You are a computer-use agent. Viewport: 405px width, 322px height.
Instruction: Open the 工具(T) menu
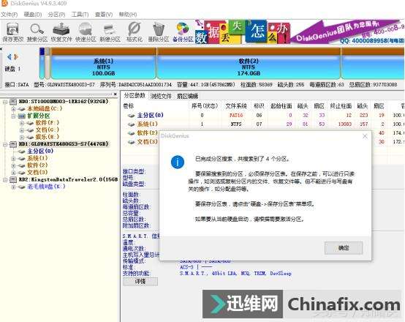point(80,15)
